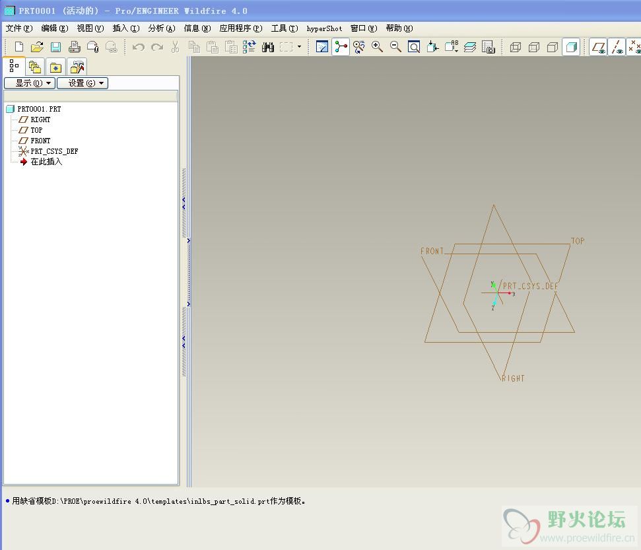Switch to Wireframe display icon
Image resolution: width=641 pixels, height=550 pixels.
pyautogui.click(x=516, y=47)
